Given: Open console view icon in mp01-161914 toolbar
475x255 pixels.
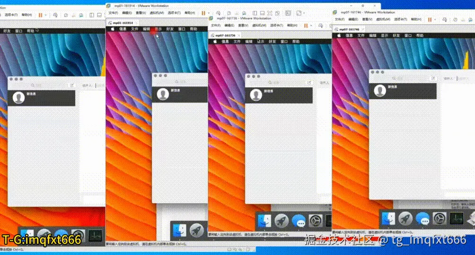Looking at the screenshot, I should 288,13.
